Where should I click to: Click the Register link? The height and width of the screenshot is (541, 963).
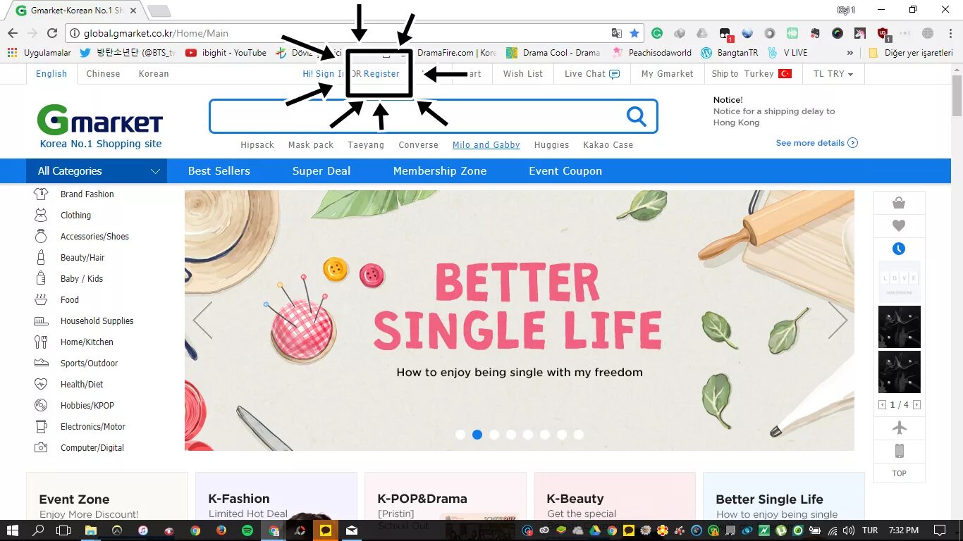381,73
